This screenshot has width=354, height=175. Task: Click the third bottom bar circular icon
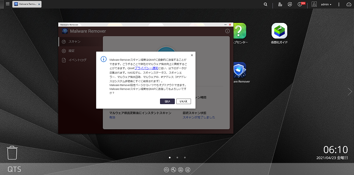(180, 169)
